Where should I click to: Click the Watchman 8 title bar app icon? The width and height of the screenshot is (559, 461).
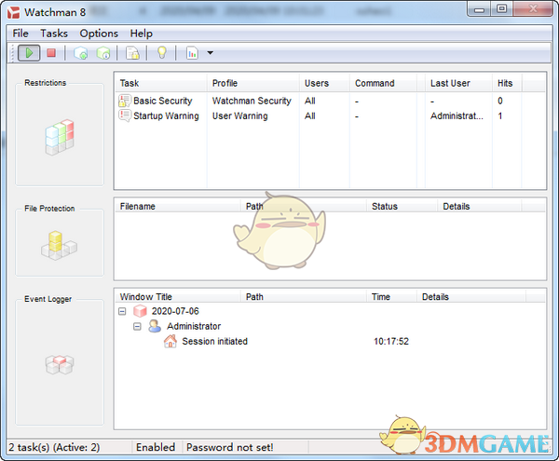pos(14,12)
